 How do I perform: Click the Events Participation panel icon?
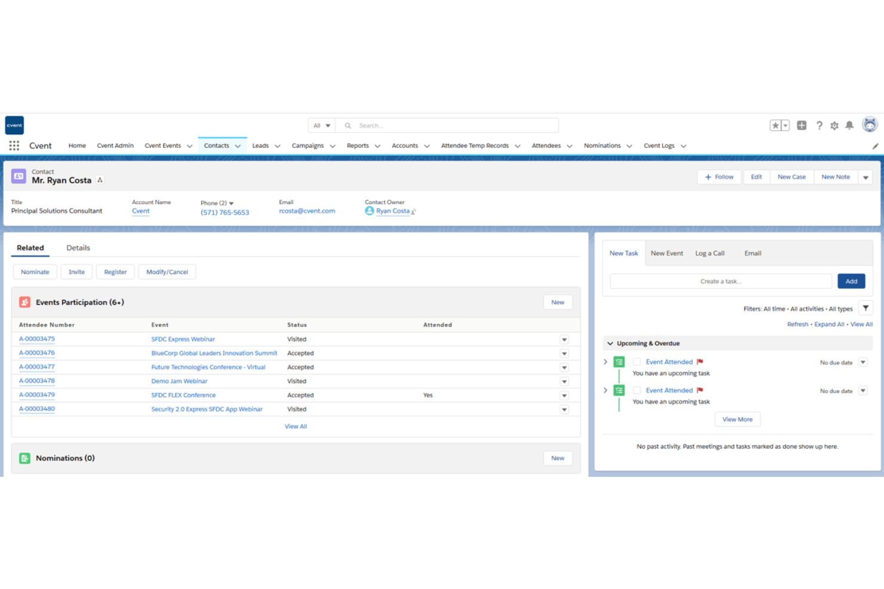tap(24, 302)
